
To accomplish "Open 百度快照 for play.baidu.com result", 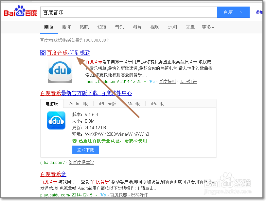I will point(118,195).
